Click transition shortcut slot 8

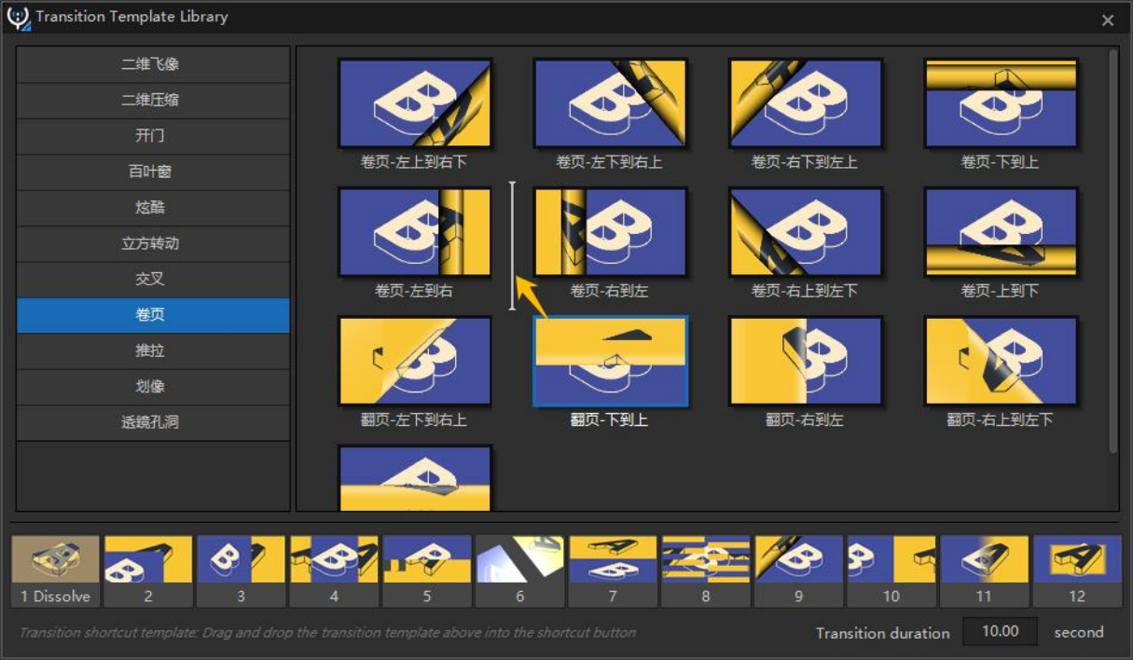[706, 571]
